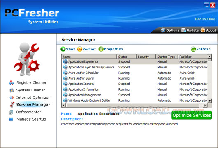Click the Refresh text label
Viewport: 218px width, 148px height.
(x=203, y=49)
